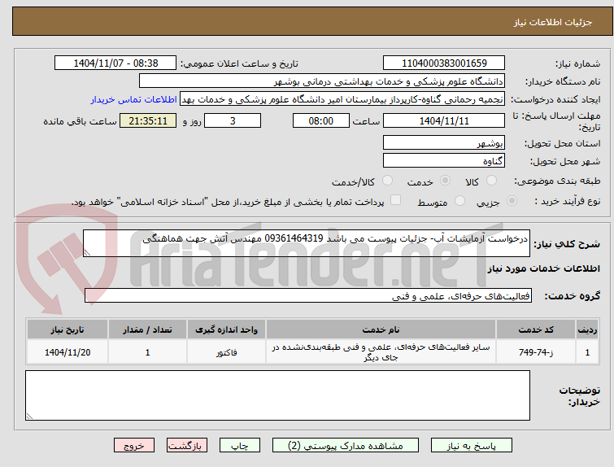Select the کالا/خدمت radio button

tap(387, 181)
